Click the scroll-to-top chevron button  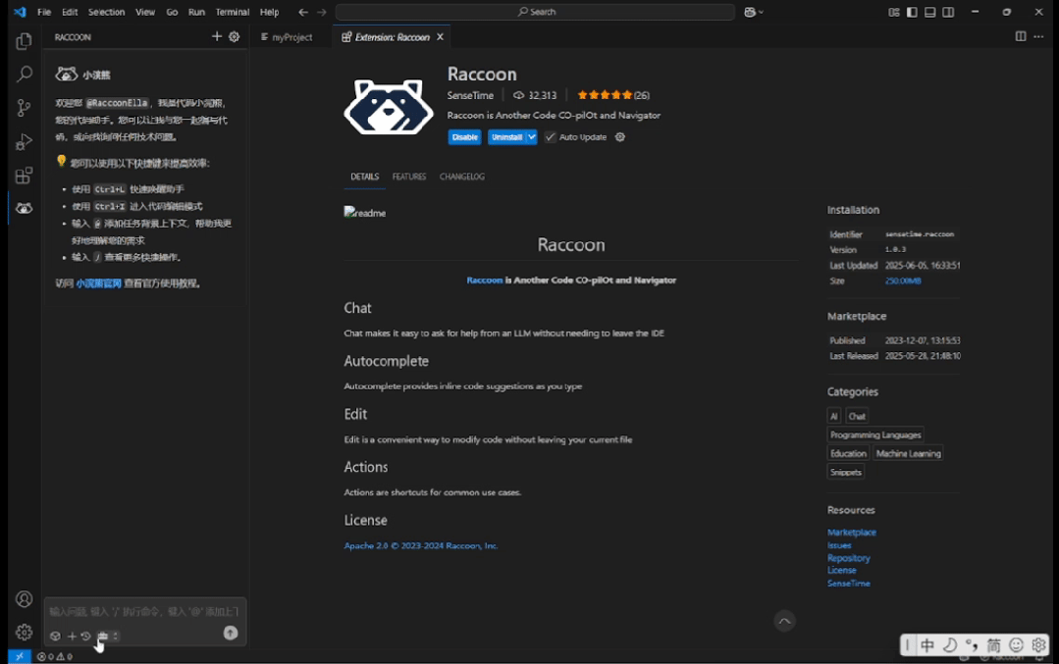pyautogui.click(x=784, y=621)
